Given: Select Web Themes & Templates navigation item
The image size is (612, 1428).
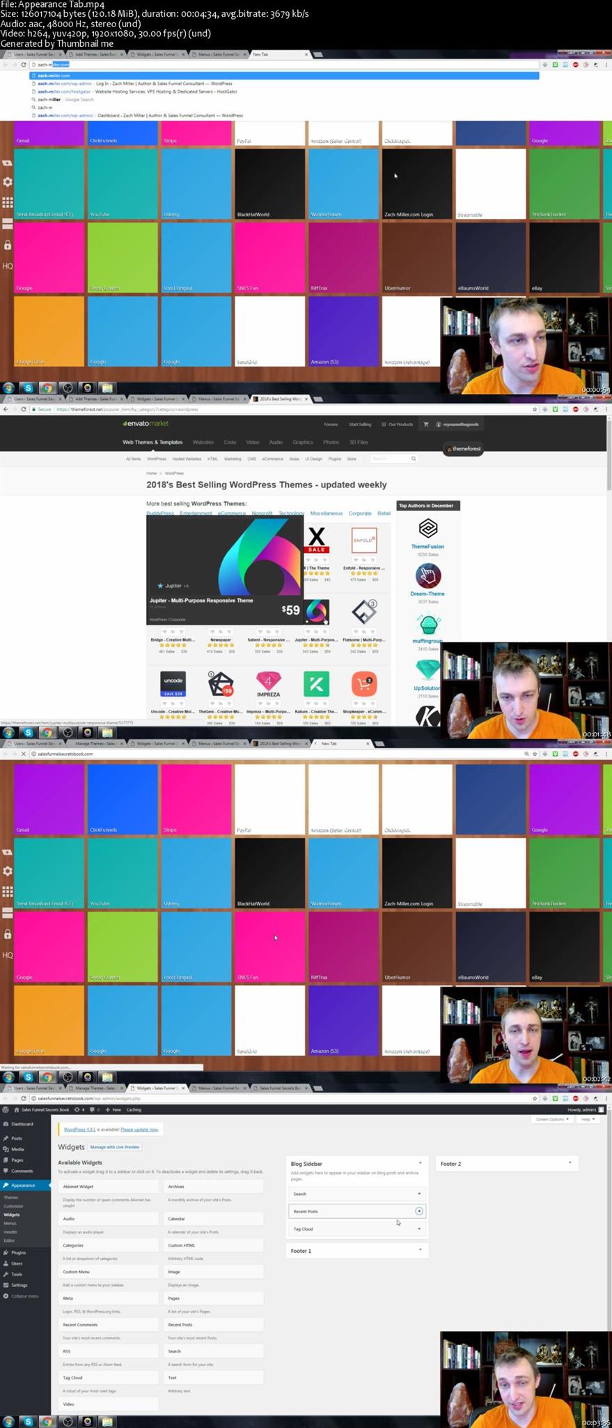Looking at the screenshot, I should (x=152, y=442).
